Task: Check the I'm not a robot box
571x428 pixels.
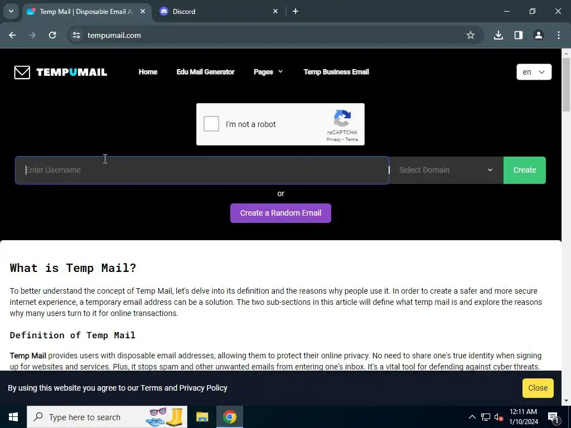Action: coord(211,124)
